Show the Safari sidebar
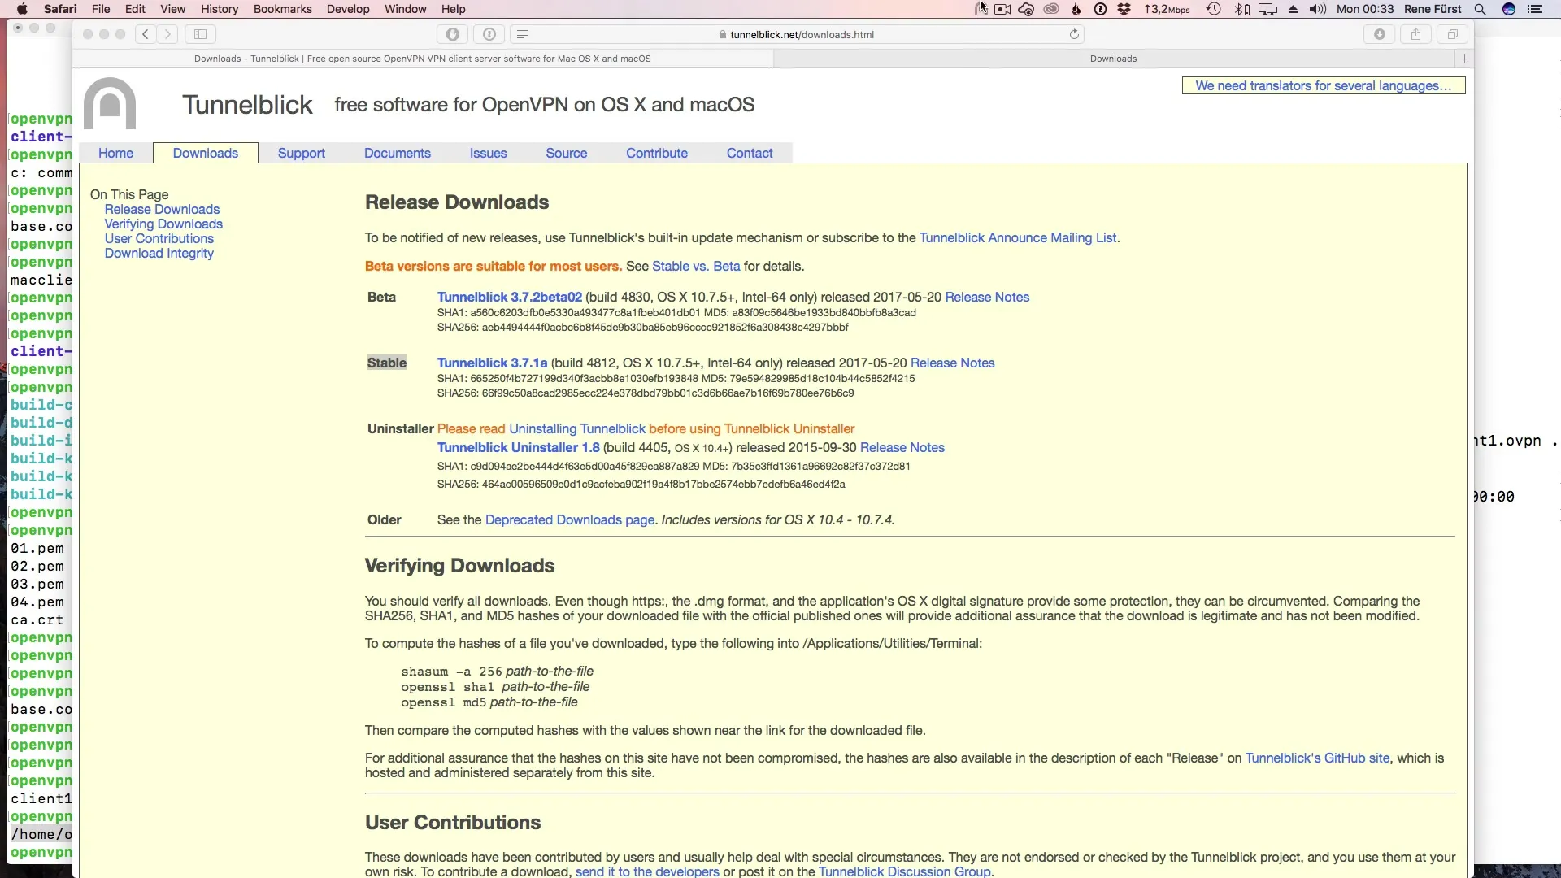Image resolution: width=1561 pixels, height=878 pixels. [200, 34]
